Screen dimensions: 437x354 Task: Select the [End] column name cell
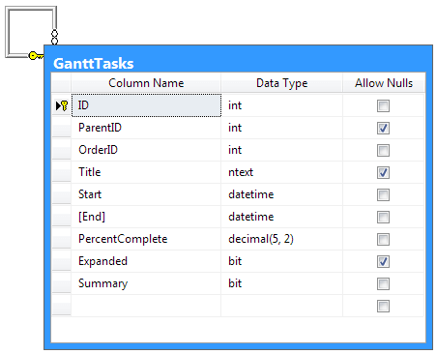tap(146, 217)
